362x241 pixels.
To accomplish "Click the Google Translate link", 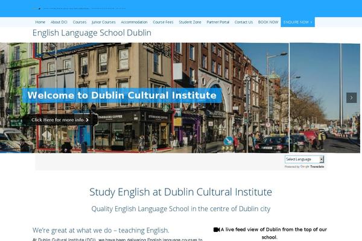I will pos(312,166).
